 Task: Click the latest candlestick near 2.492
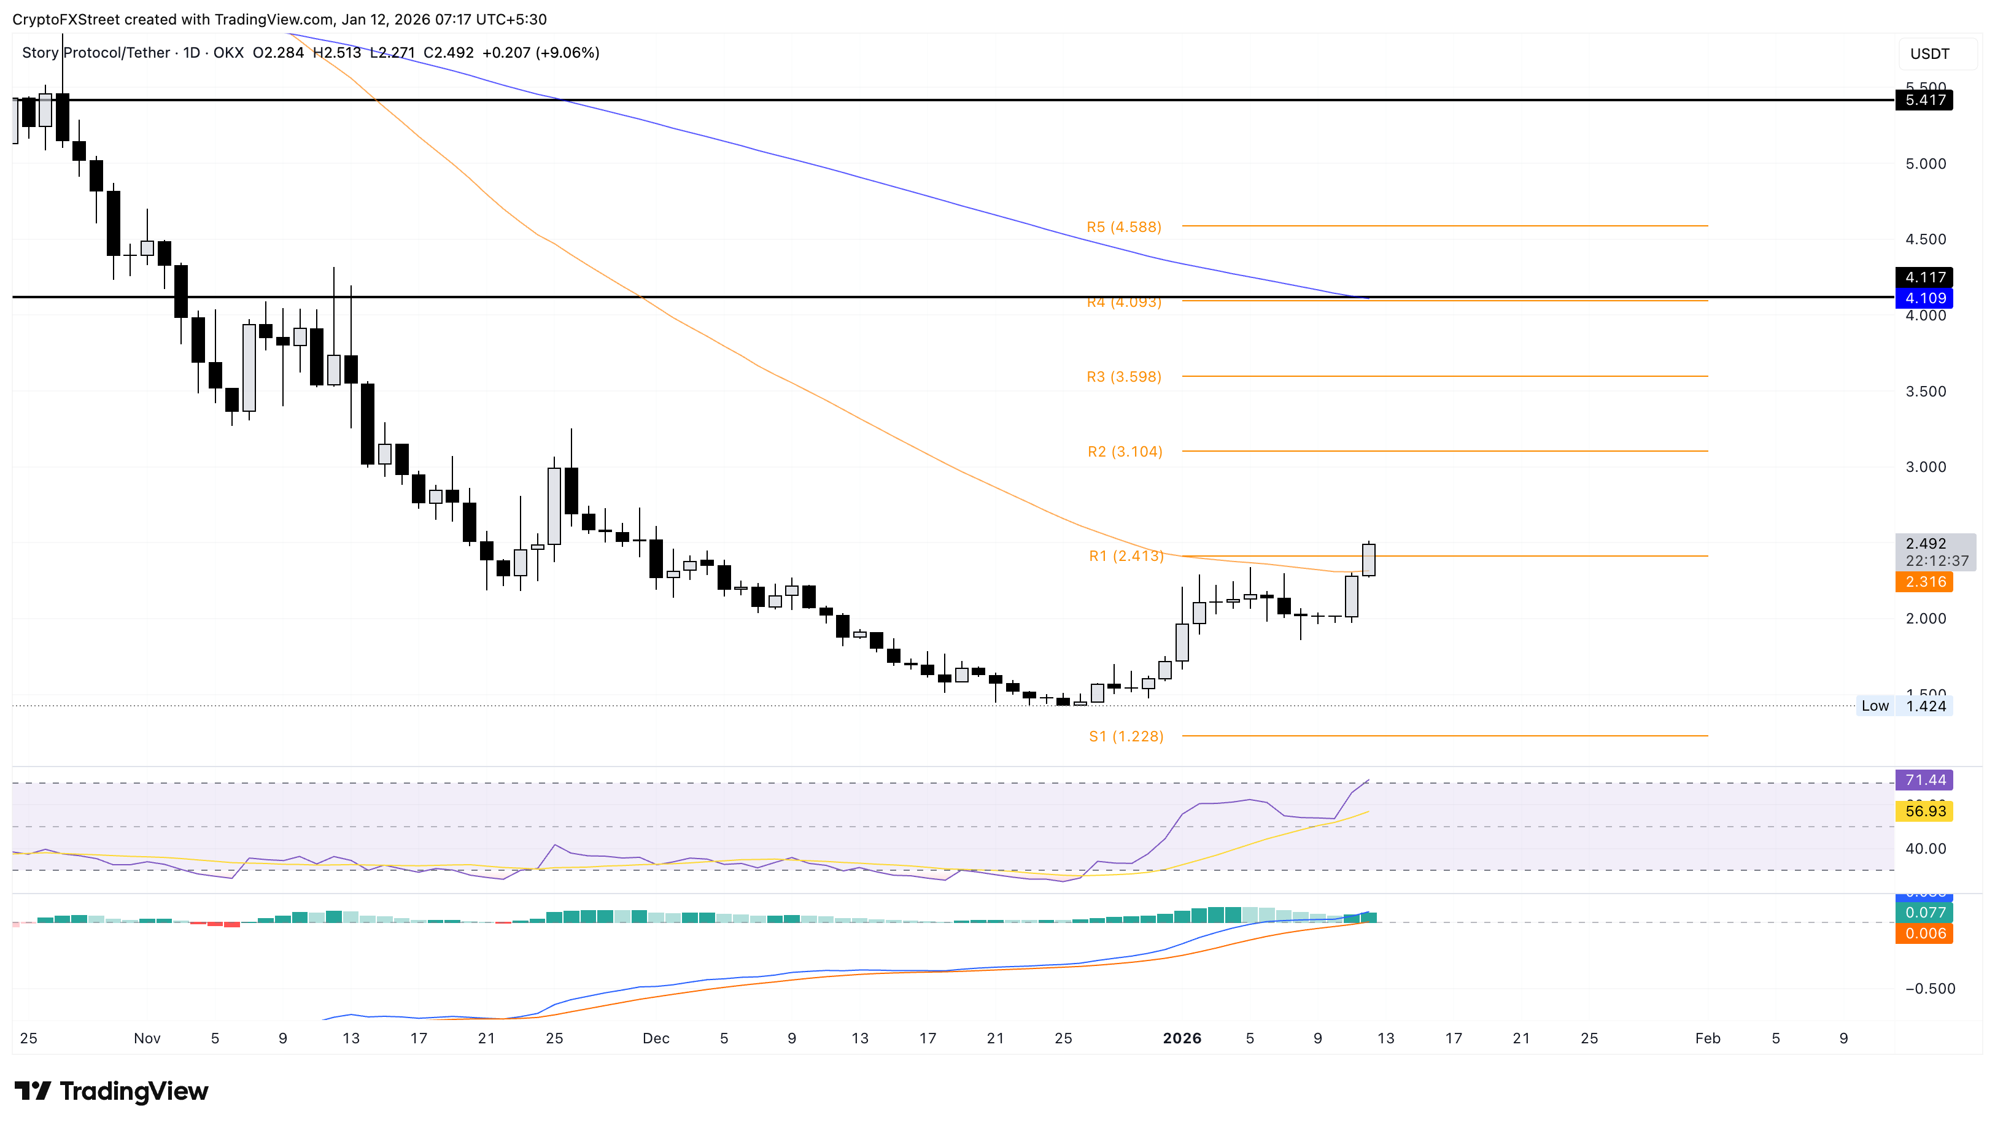point(1369,559)
